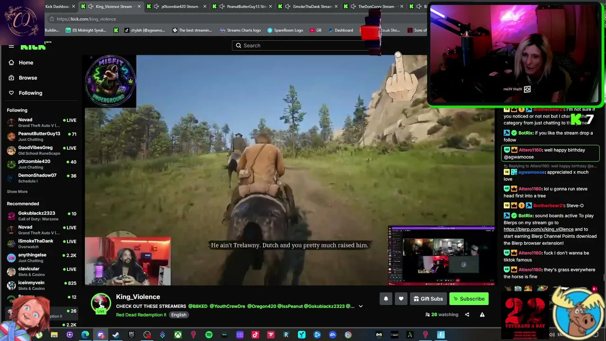The height and width of the screenshot is (341, 606).
Task: Click the browser address bar URL
Action: click(x=86, y=19)
